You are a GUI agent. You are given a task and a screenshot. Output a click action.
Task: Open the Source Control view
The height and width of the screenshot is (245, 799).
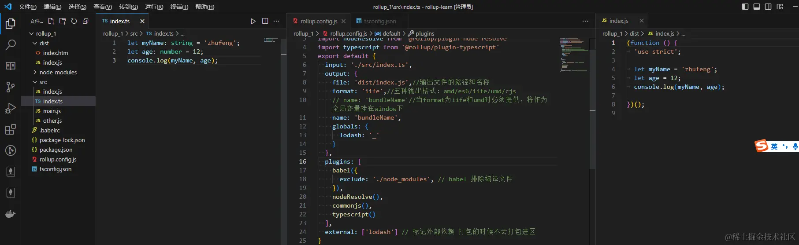(11, 87)
